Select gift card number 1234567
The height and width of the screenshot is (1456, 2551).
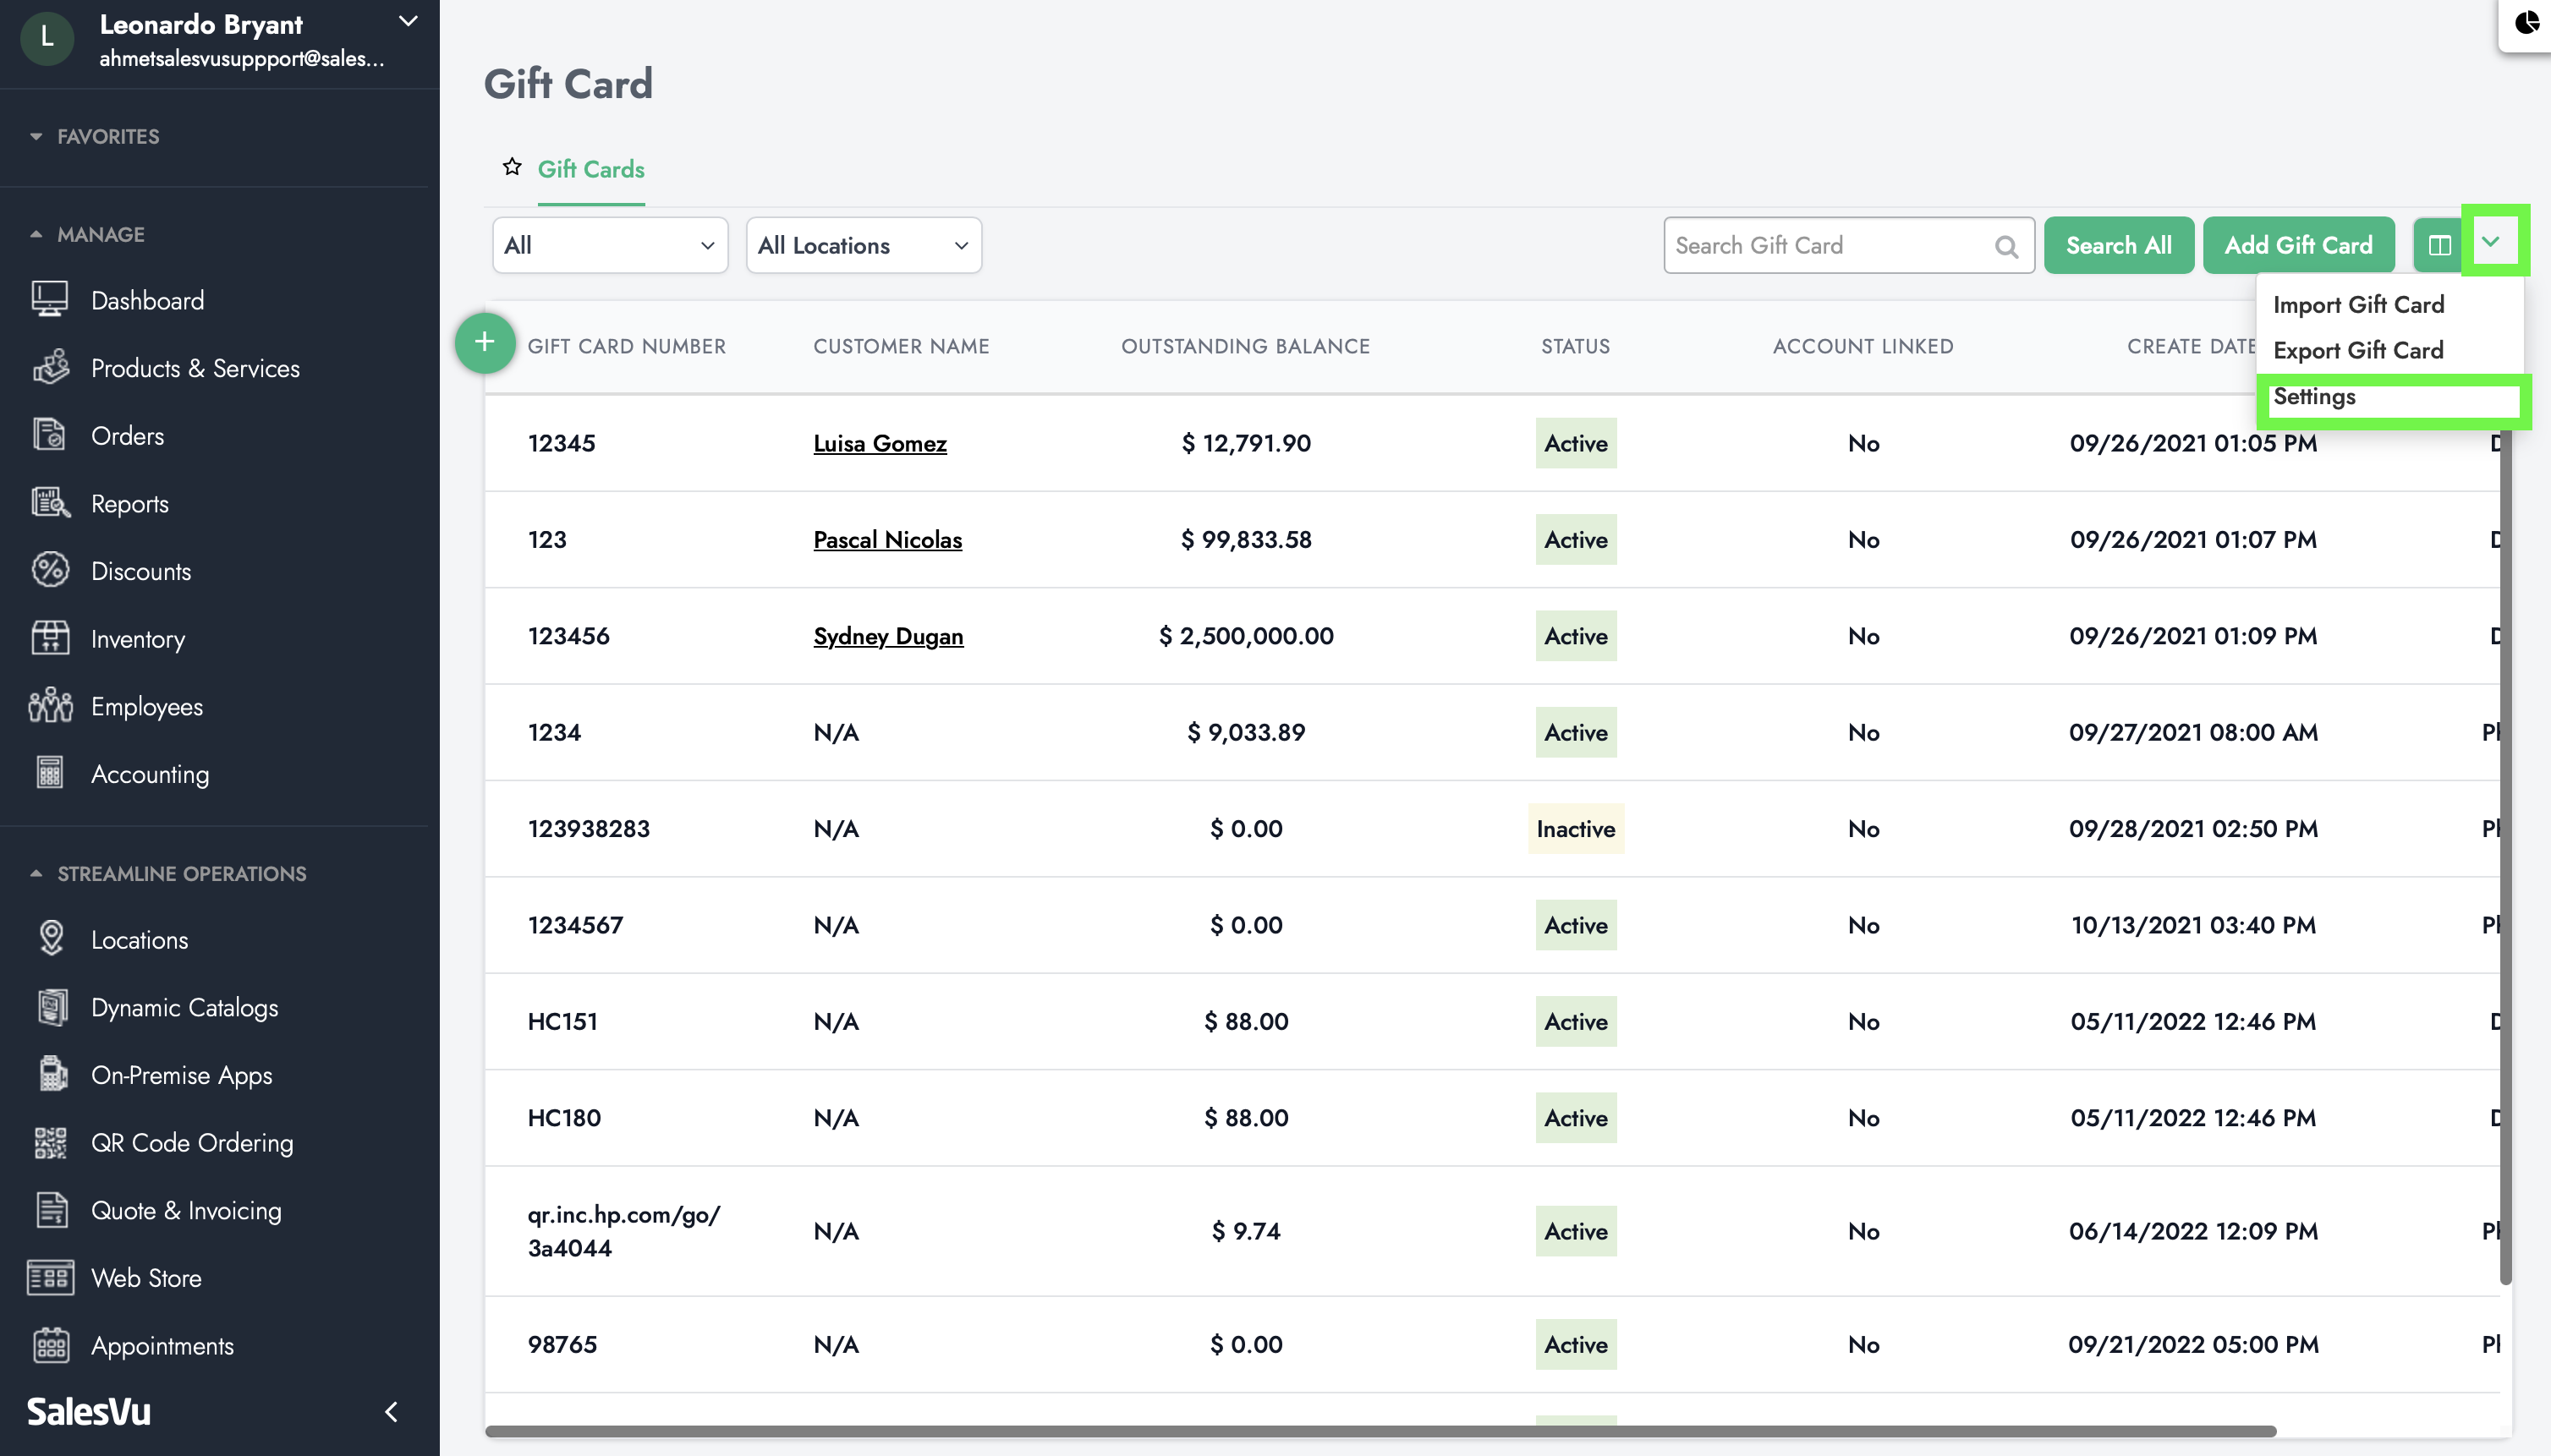coord(575,925)
